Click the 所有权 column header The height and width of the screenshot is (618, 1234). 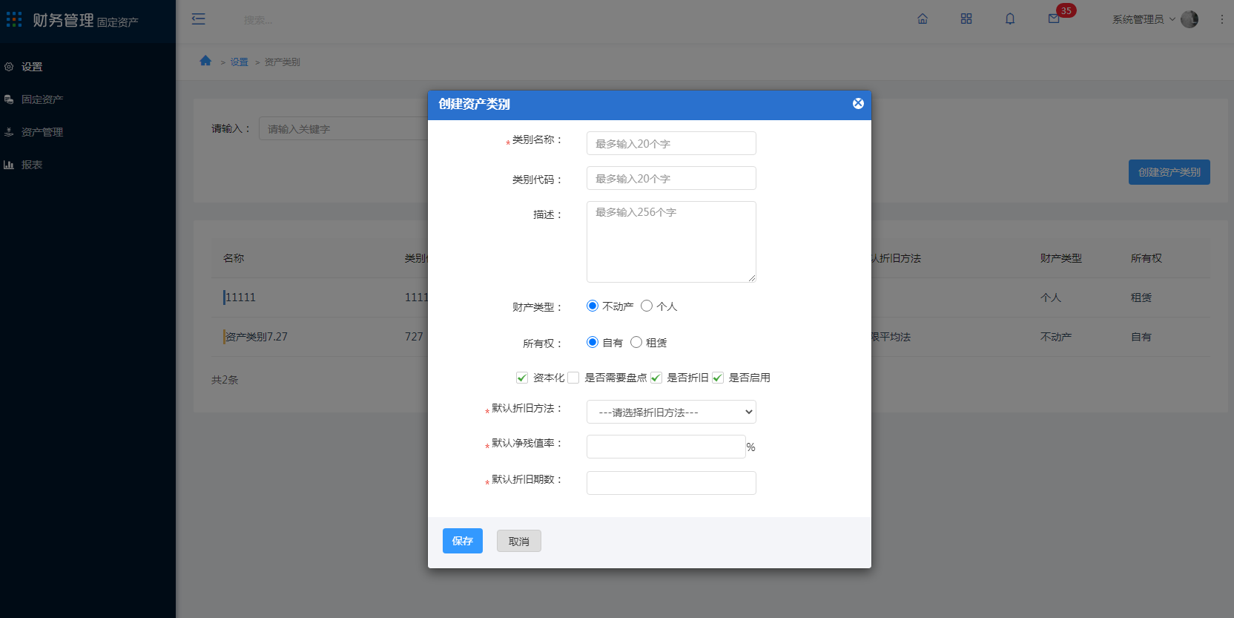click(x=1146, y=258)
